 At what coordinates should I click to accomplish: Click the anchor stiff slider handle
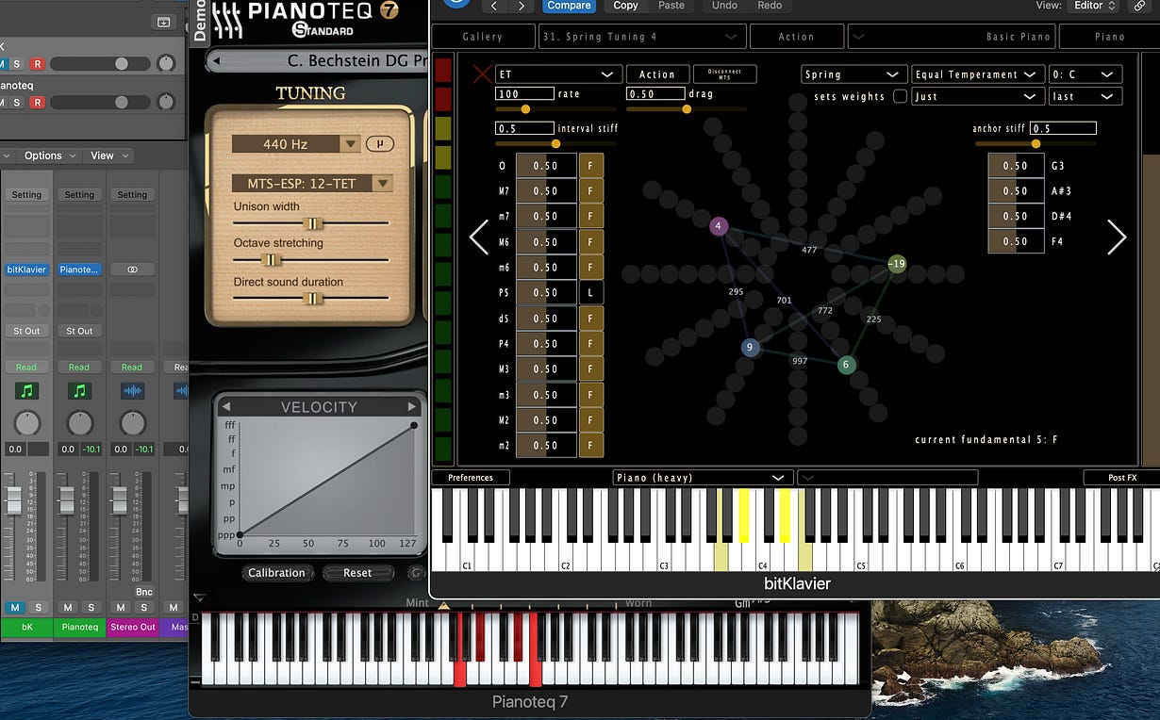coord(1036,144)
